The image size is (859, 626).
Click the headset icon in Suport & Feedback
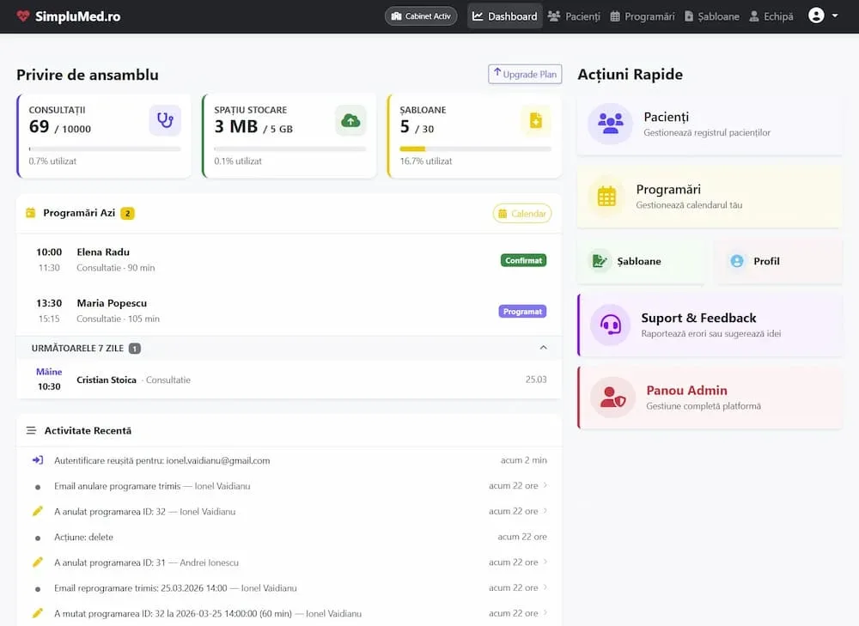pos(610,325)
